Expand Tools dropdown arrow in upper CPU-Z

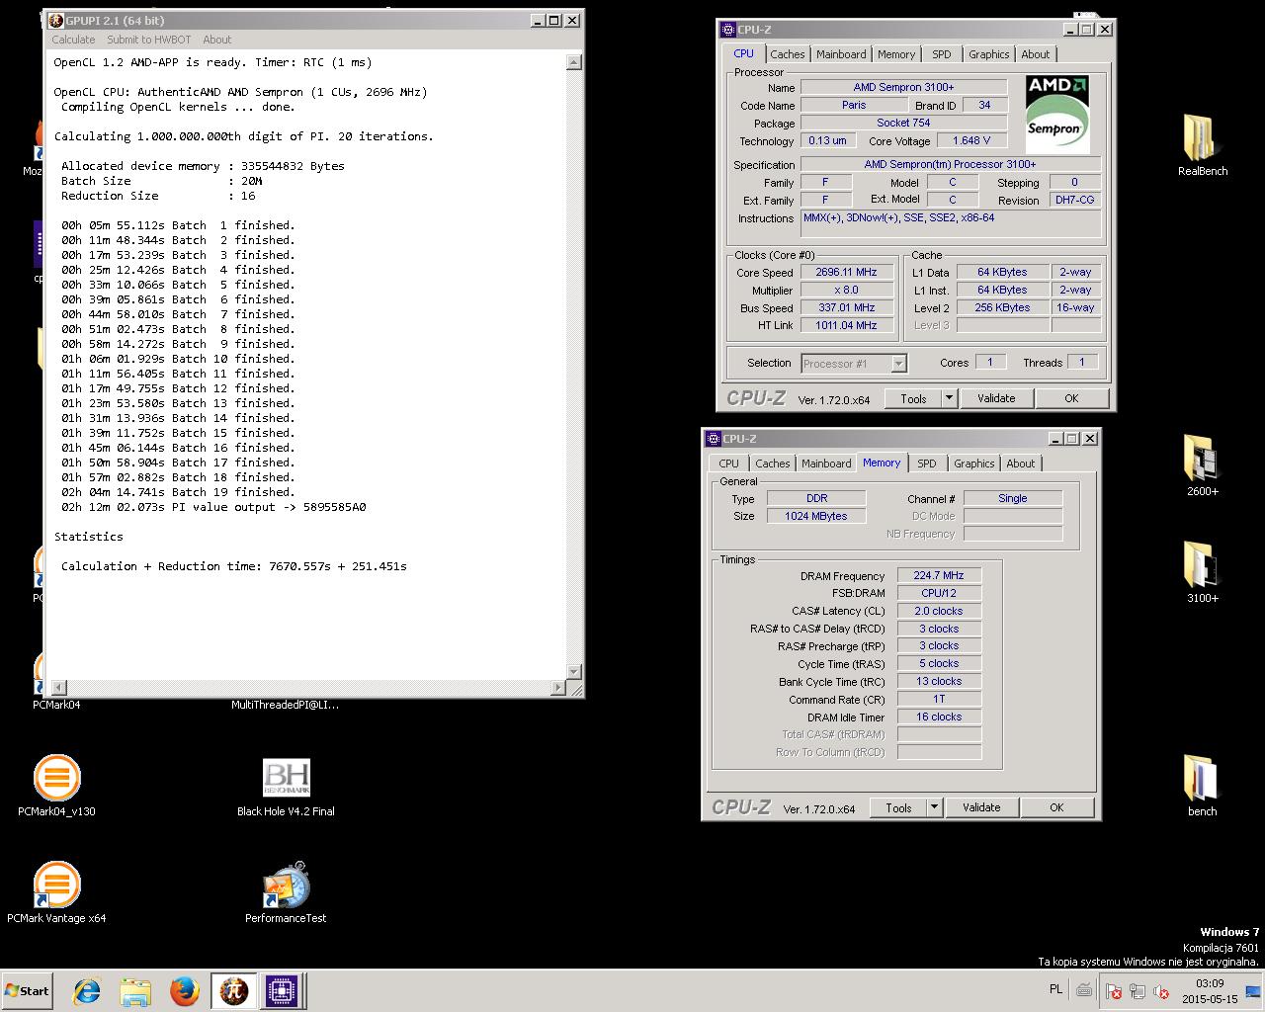tap(949, 398)
